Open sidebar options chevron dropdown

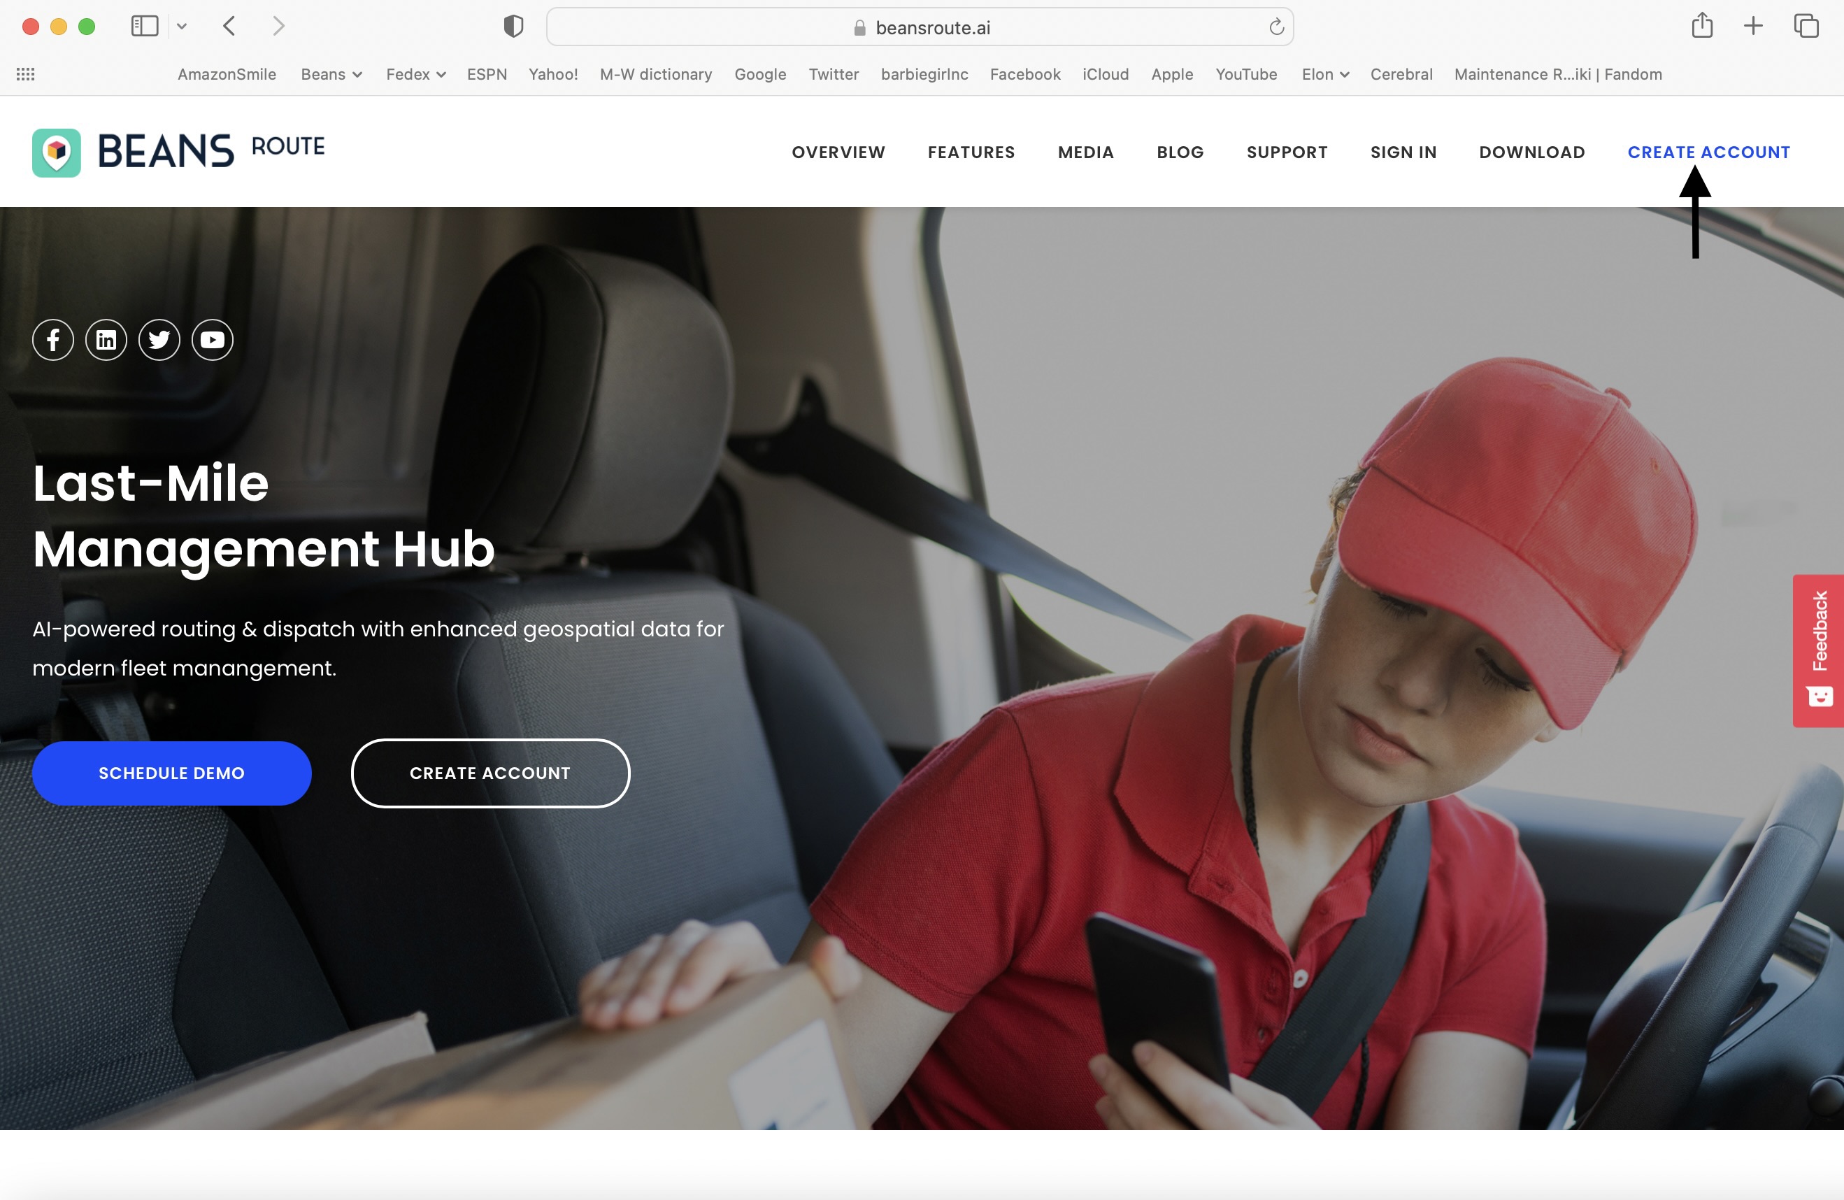(182, 27)
